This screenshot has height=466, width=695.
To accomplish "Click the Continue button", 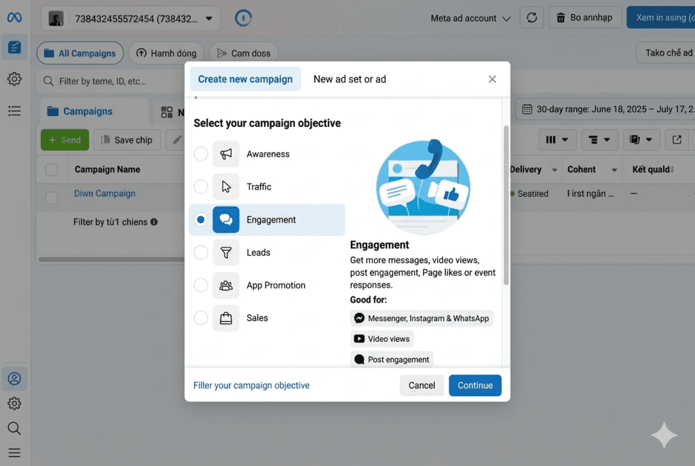I will click(x=475, y=385).
